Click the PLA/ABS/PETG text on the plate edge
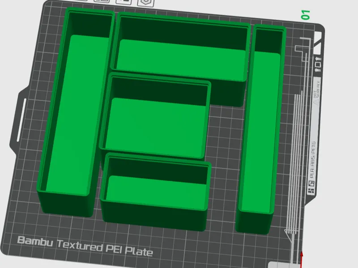This screenshot has height=268, width=358. [312, 160]
